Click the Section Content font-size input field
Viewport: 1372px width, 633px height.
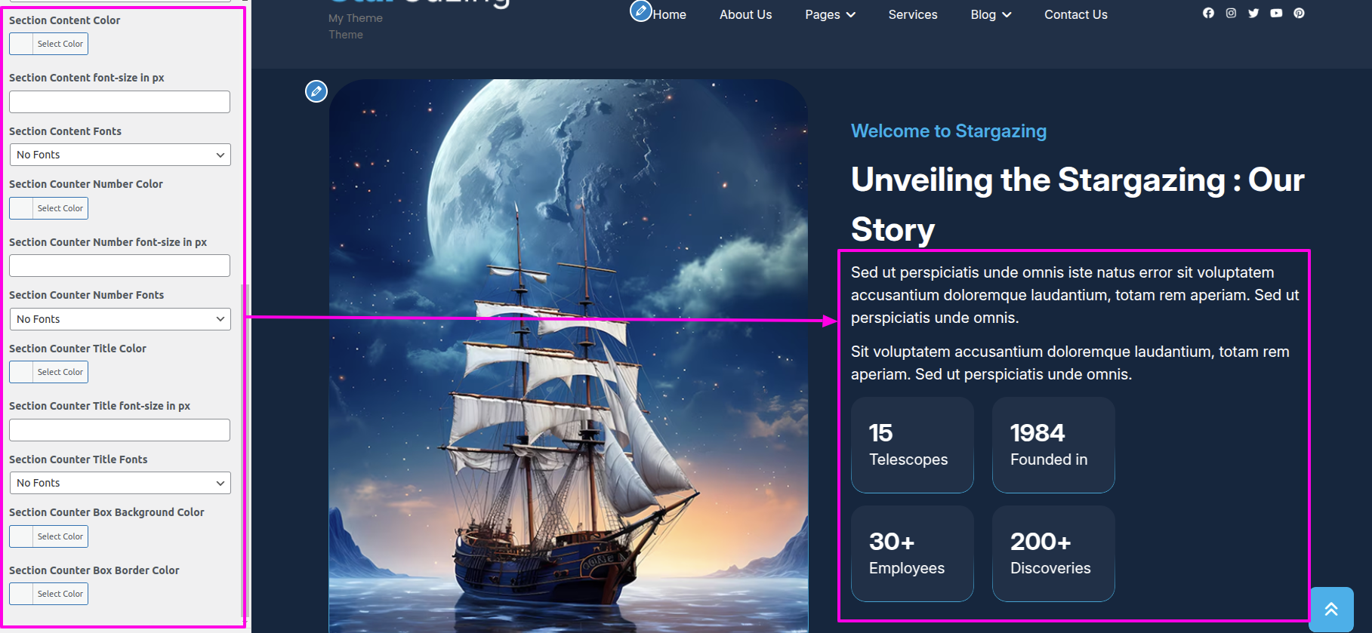tap(119, 102)
